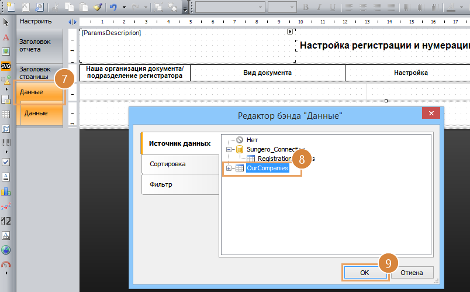Select the checkbox object tool
The height and width of the screenshot is (292, 470).
(6, 162)
